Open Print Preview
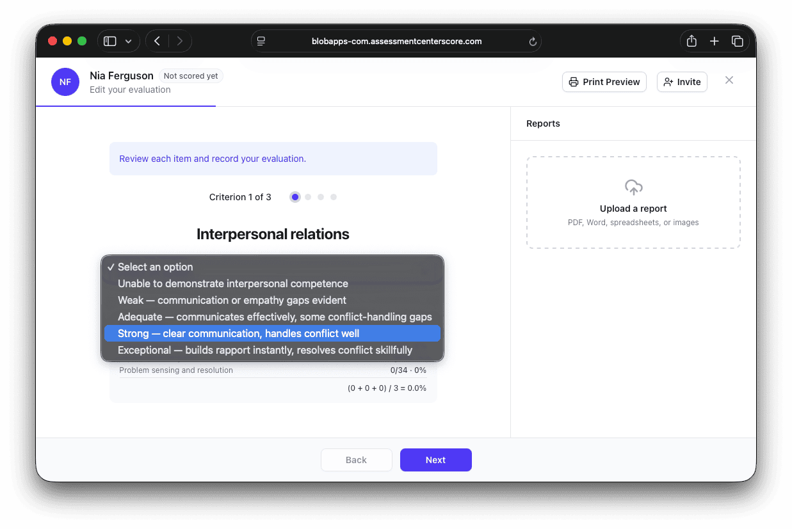This screenshot has width=792, height=529. click(604, 82)
